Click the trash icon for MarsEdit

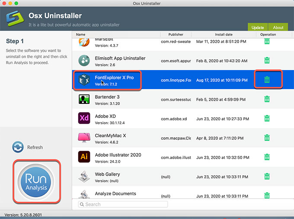[x=267, y=41]
